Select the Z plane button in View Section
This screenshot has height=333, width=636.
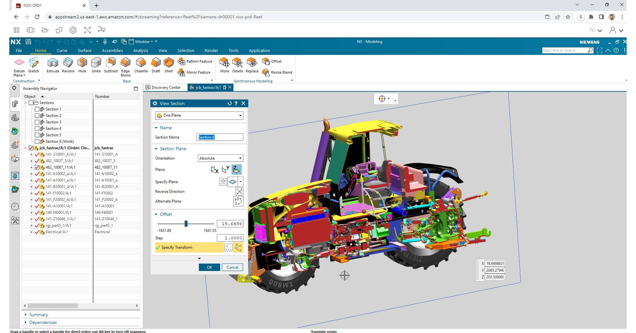237,169
